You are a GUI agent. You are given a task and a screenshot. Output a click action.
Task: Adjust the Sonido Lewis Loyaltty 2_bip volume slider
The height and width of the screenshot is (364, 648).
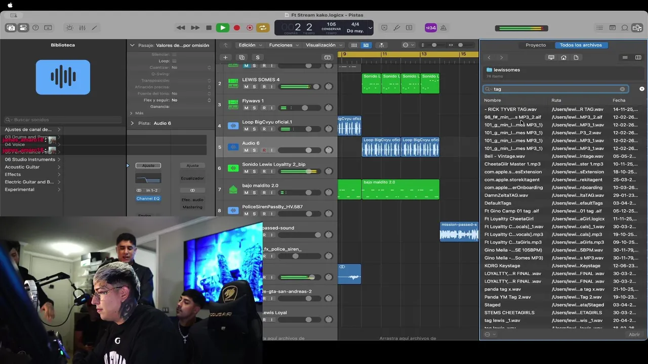[299, 171]
